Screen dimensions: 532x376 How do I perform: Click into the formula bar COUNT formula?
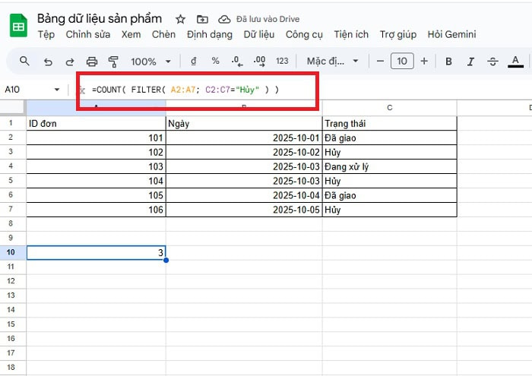tap(185, 90)
